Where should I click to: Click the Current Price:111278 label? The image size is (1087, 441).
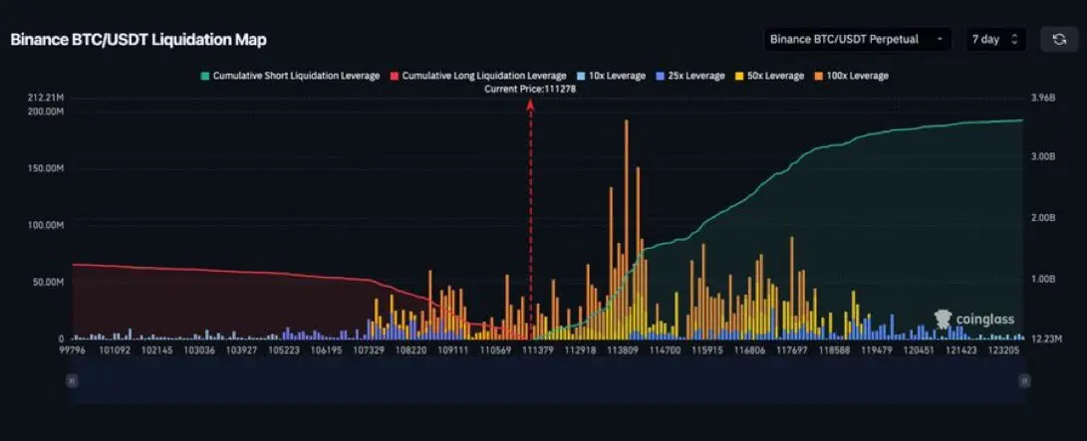tap(531, 89)
